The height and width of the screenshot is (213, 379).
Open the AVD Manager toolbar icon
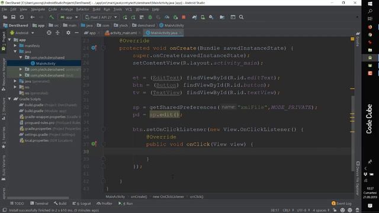pyautogui.click(x=203, y=17)
